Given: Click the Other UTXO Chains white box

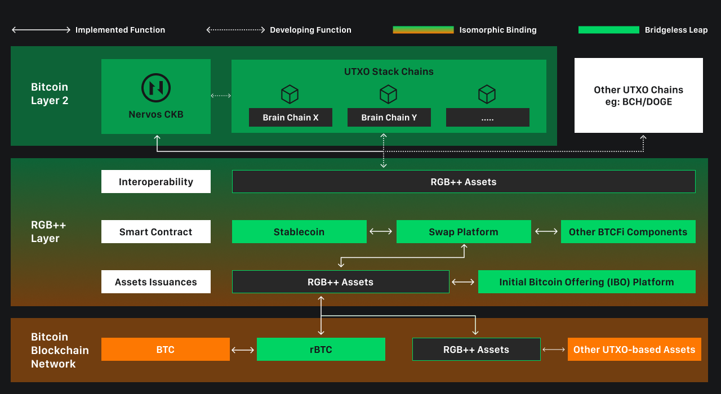Looking at the screenshot, I should click(x=639, y=96).
